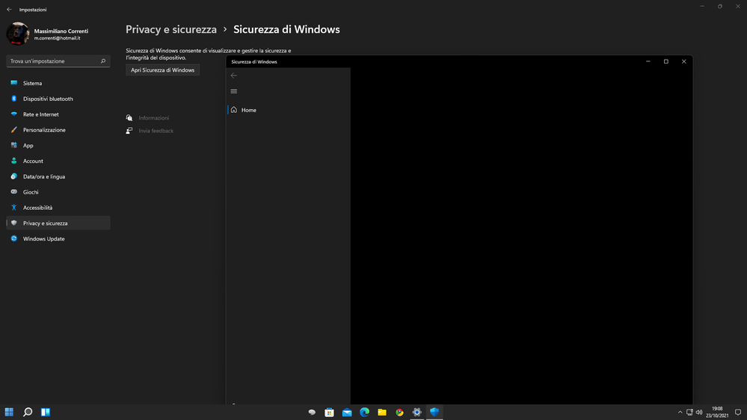
Task: Open Microsoft Store from taskbar
Action: [x=329, y=412]
